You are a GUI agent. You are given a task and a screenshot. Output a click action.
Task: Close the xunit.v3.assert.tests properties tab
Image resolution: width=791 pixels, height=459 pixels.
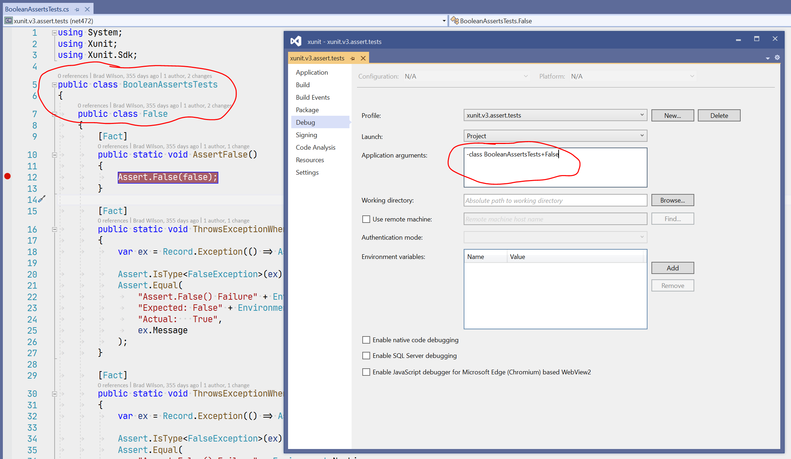click(363, 58)
